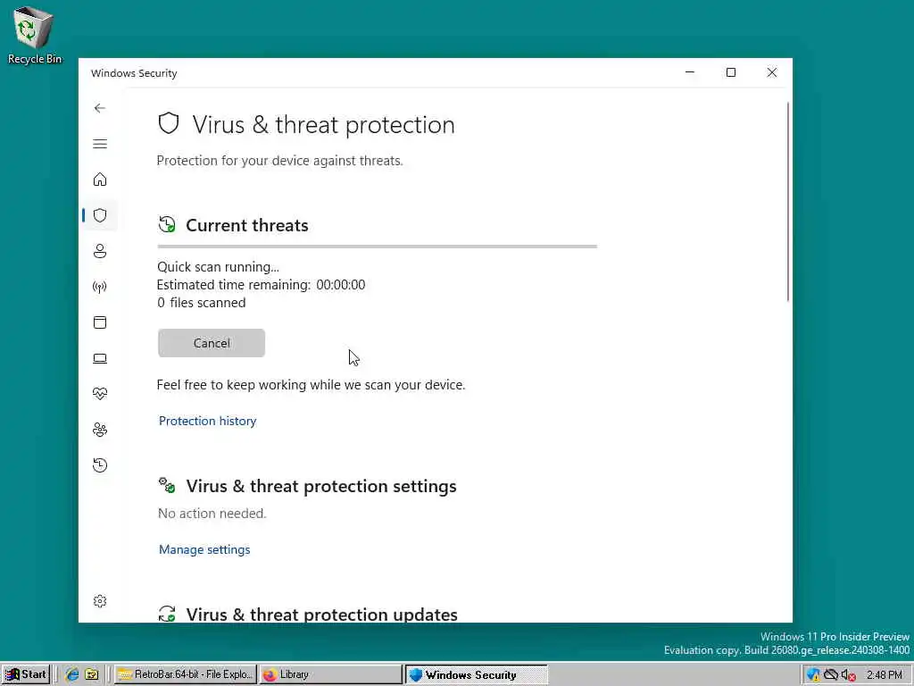Minimize the Windows Security window
The width and height of the screenshot is (914, 686).
690,72
